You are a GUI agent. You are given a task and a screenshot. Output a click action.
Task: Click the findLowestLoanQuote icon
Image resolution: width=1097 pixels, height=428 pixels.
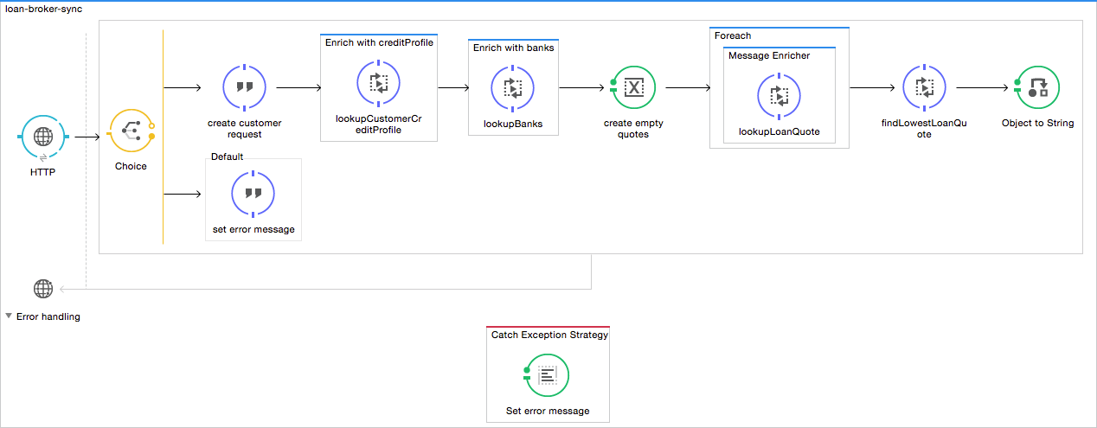(924, 87)
